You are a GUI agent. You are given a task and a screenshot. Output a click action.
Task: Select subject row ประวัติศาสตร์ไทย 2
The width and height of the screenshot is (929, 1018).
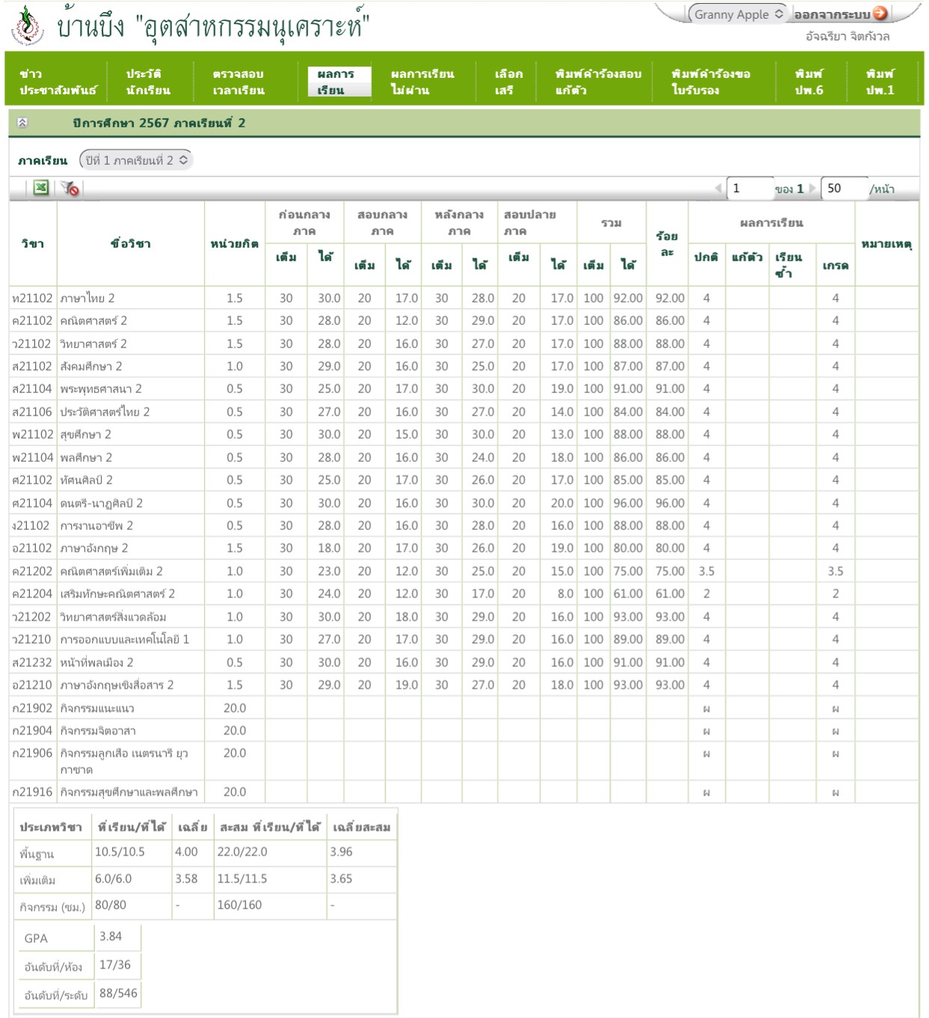[464, 412]
